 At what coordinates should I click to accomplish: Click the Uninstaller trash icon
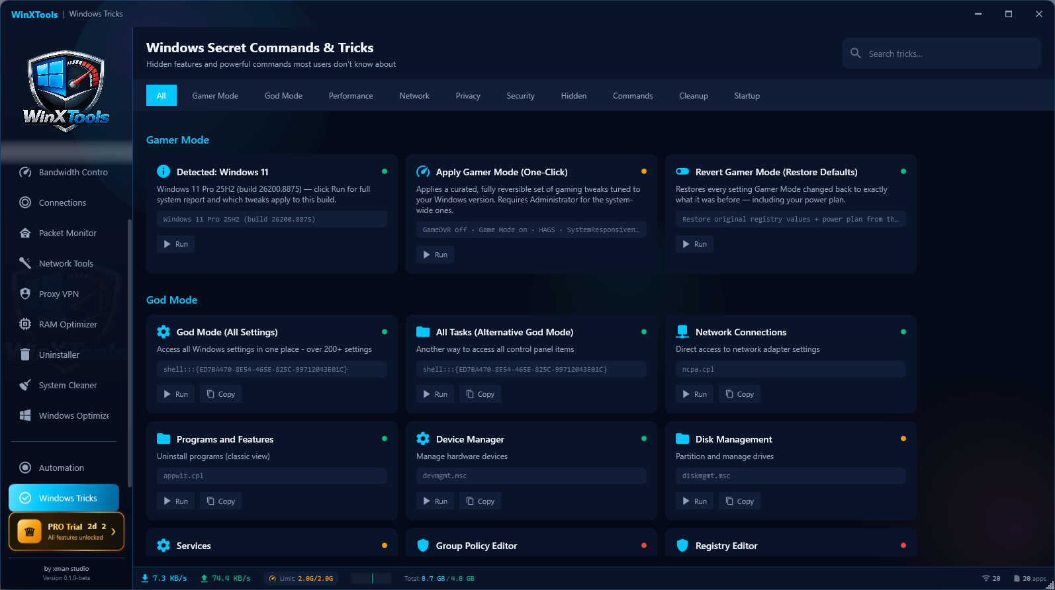[x=25, y=355]
